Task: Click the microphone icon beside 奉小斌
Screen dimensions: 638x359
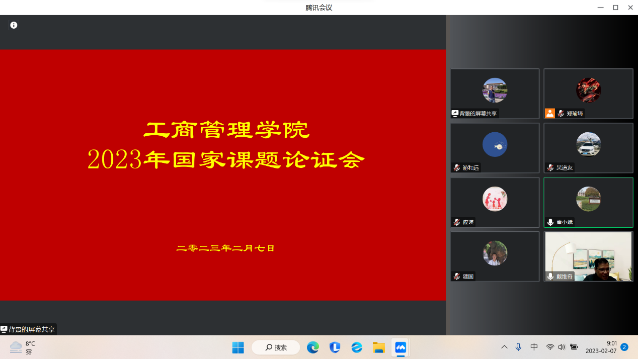Action: (x=550, y=222)
